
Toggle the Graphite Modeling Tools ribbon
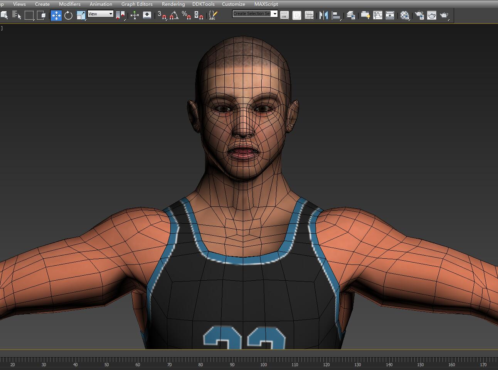[365, 15]
